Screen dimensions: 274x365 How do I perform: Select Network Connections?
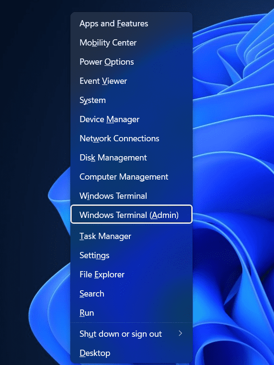tap(132, 138)
